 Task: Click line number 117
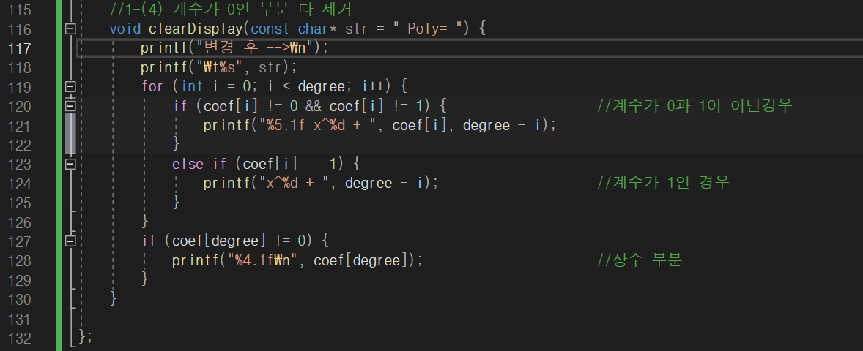pyautogui.click(x=21, y=48)
